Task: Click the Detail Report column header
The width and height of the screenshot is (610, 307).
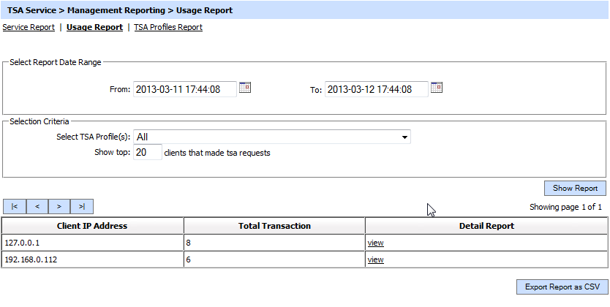Action: 486,226
